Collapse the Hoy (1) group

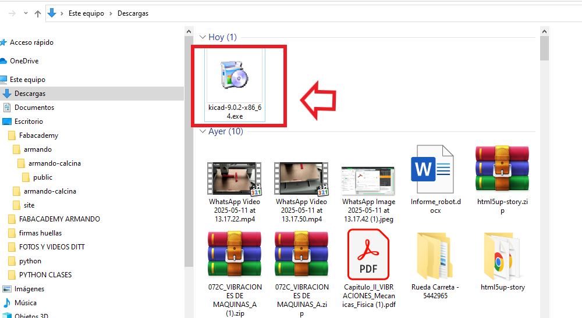click(x=203, y=37)
